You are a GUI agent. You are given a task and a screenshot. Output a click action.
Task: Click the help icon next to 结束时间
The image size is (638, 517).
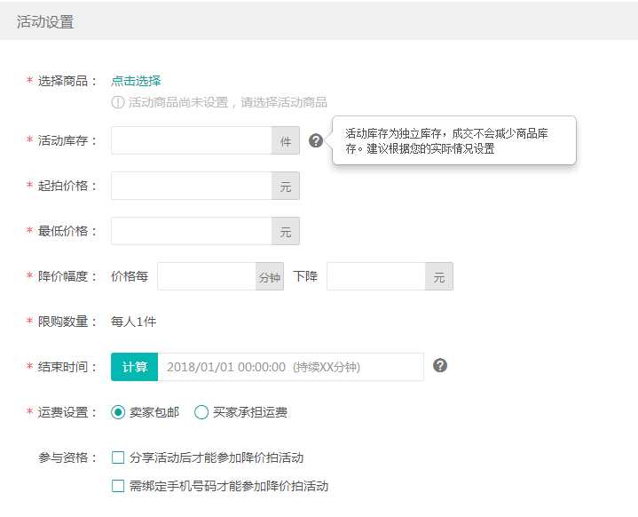coord(439,366)
